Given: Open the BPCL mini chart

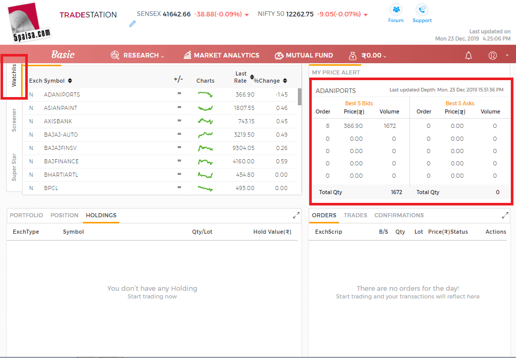Looking at the screenshot, I should 205,188.
